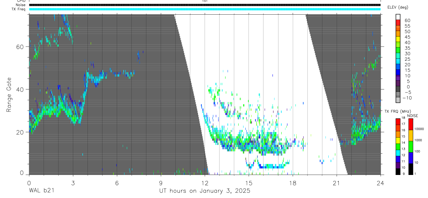Click the white top cell of the ELEV color bar

pos(398,17)
